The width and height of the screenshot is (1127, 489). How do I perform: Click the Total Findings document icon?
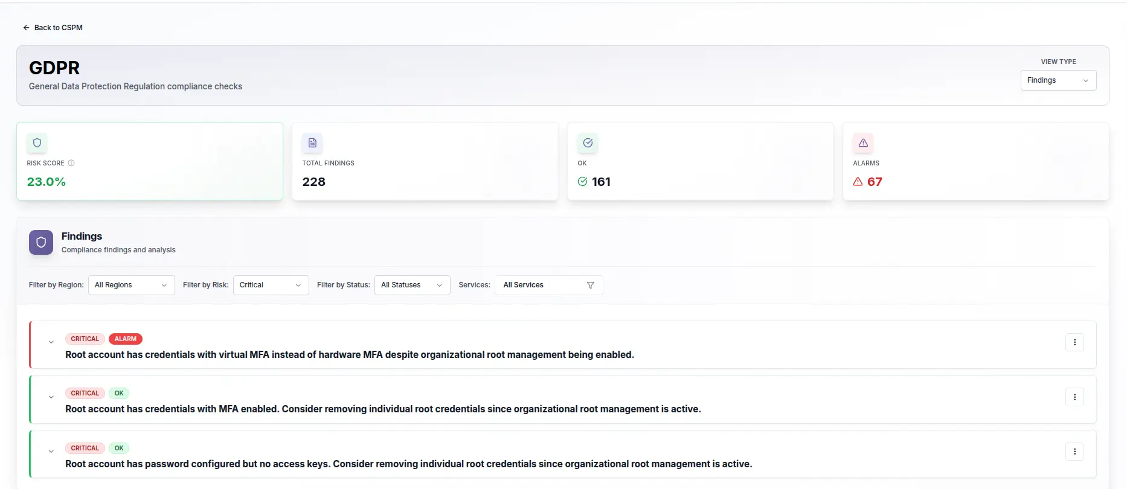click(312, 143)
